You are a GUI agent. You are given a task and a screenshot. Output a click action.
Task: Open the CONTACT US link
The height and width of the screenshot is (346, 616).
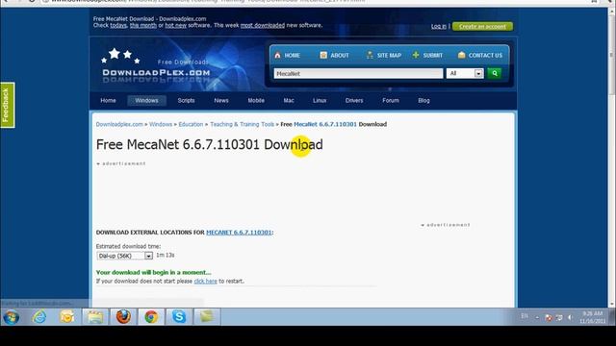(x=480, y=56)
